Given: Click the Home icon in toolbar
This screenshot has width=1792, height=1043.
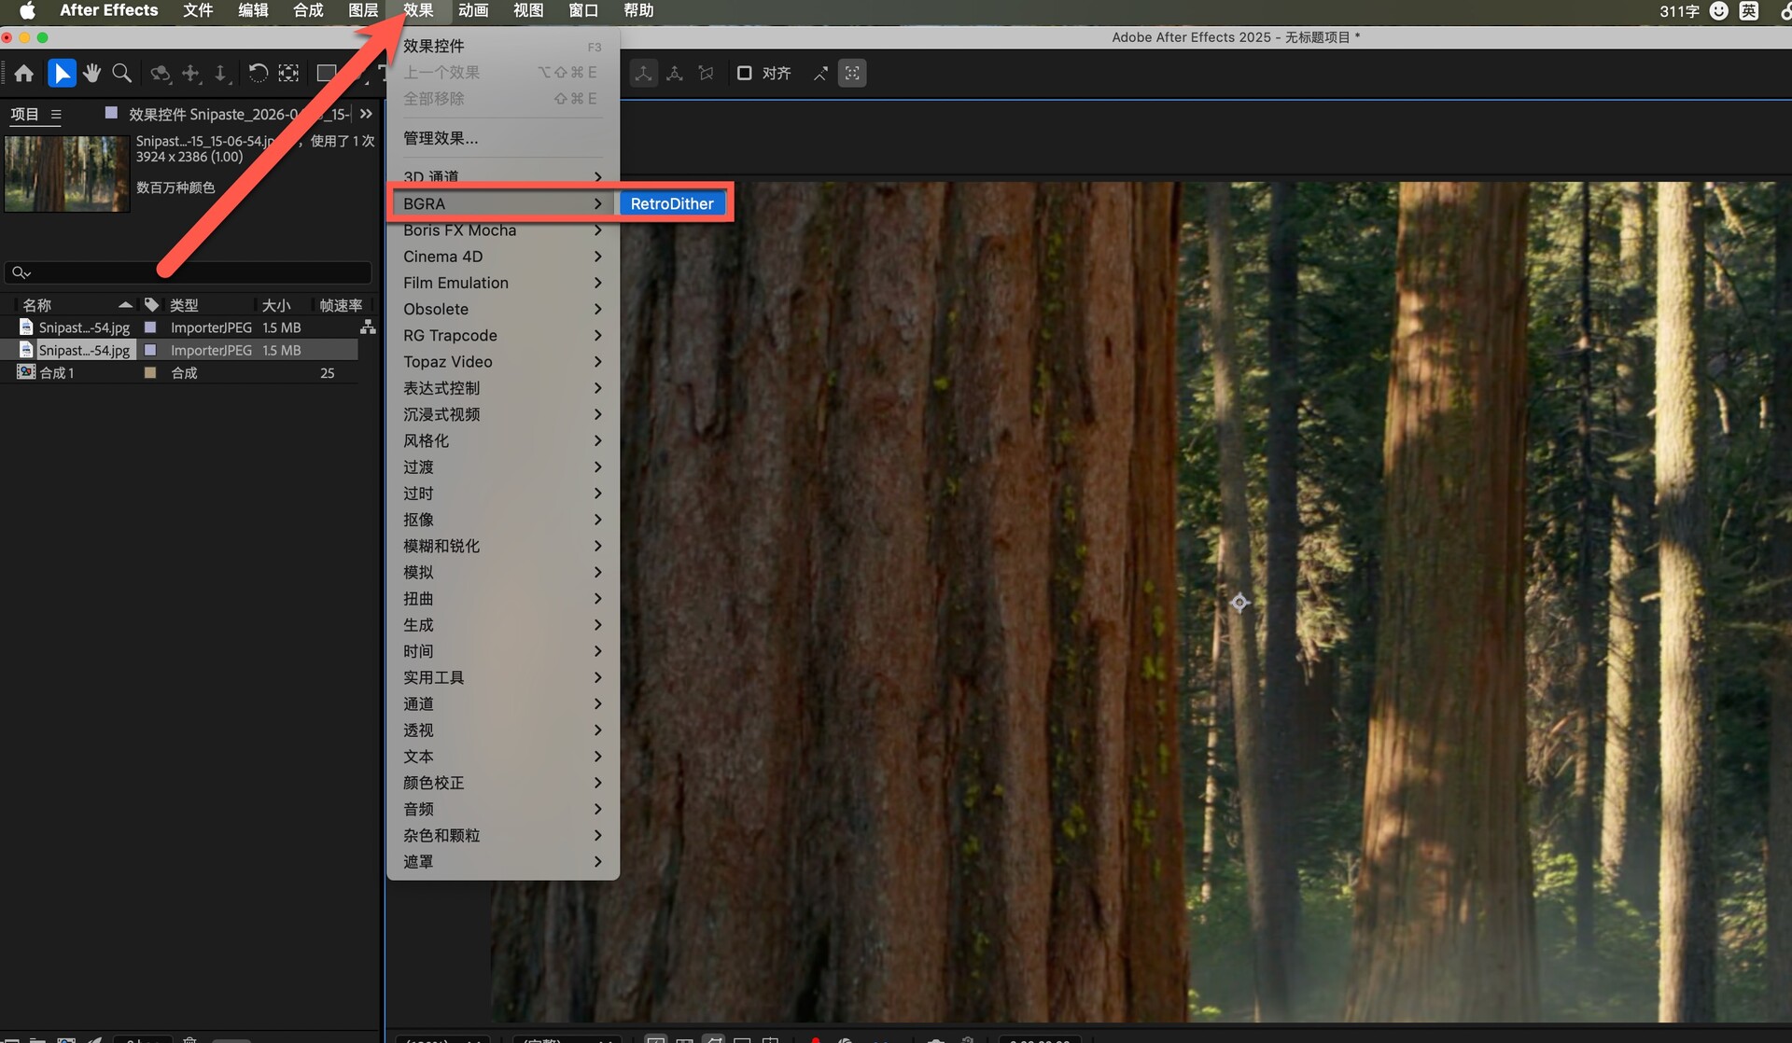Looking at the screenshot, I should tap(24, 74).
